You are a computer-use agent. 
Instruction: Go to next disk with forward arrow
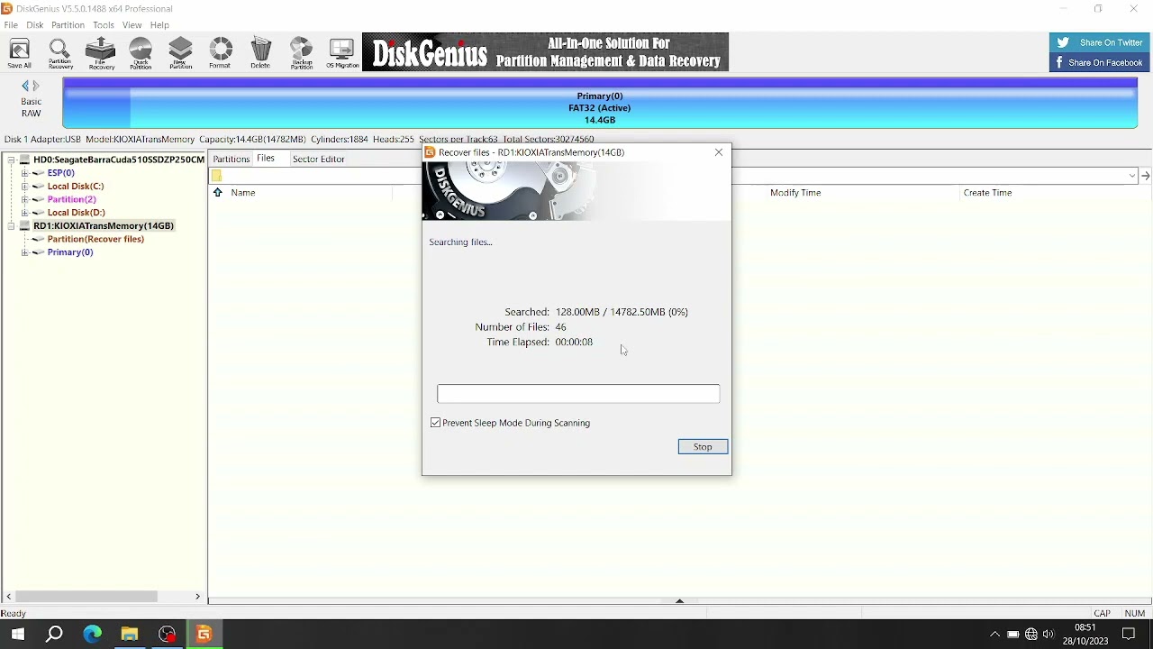36,86
